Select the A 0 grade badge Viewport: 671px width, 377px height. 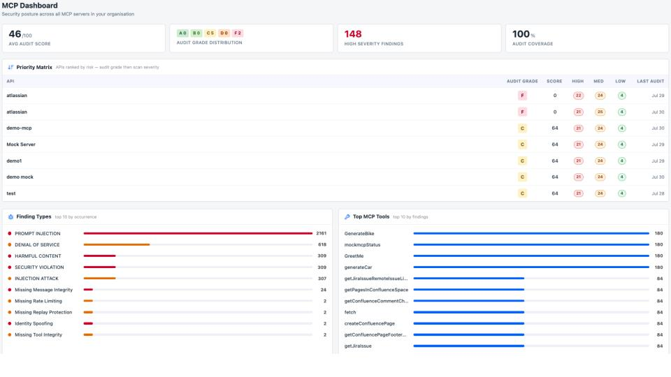(182, 33)
